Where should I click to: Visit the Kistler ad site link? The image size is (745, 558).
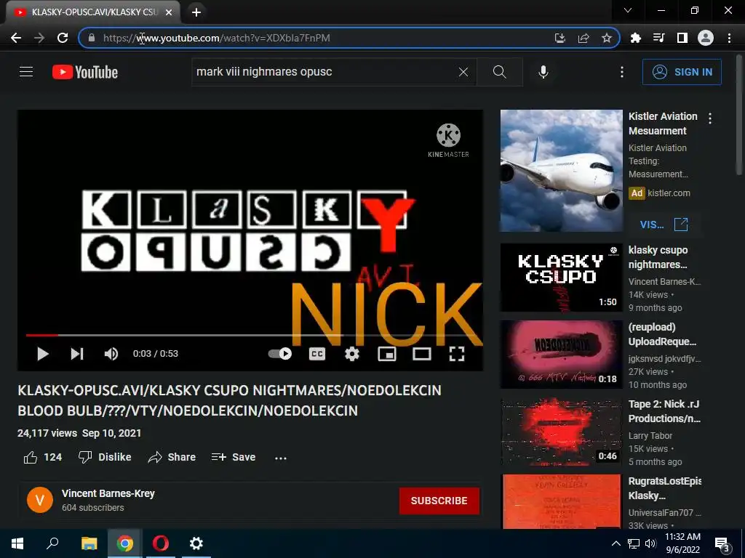(664, 225)
